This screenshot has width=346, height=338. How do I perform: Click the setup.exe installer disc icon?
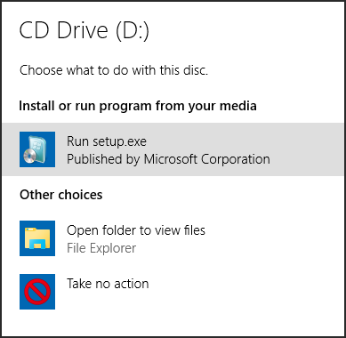coord(37,149)
